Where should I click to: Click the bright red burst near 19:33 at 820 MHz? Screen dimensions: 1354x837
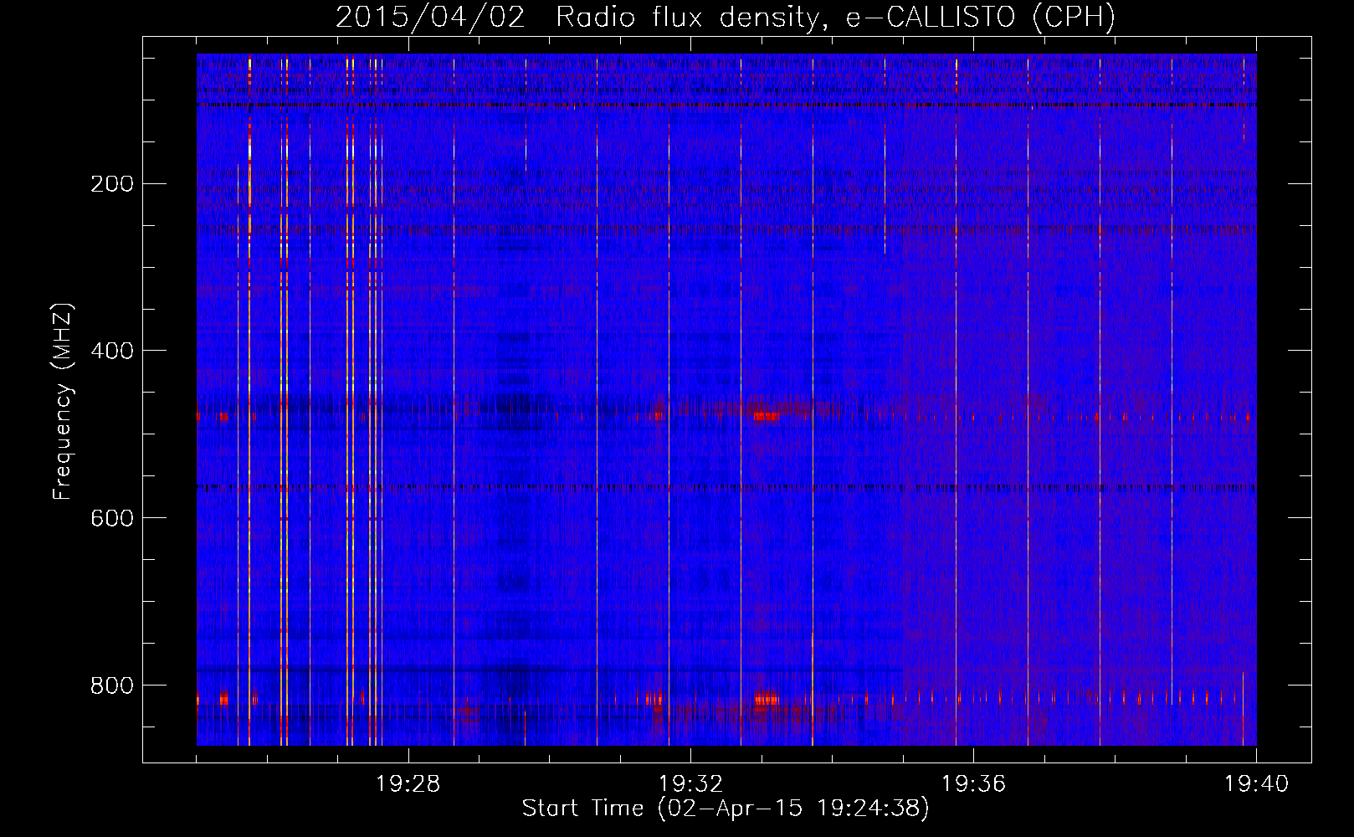click(x=767, y=699)
